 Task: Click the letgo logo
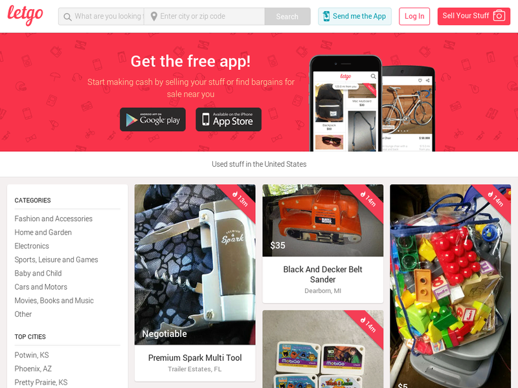(25, 15)
